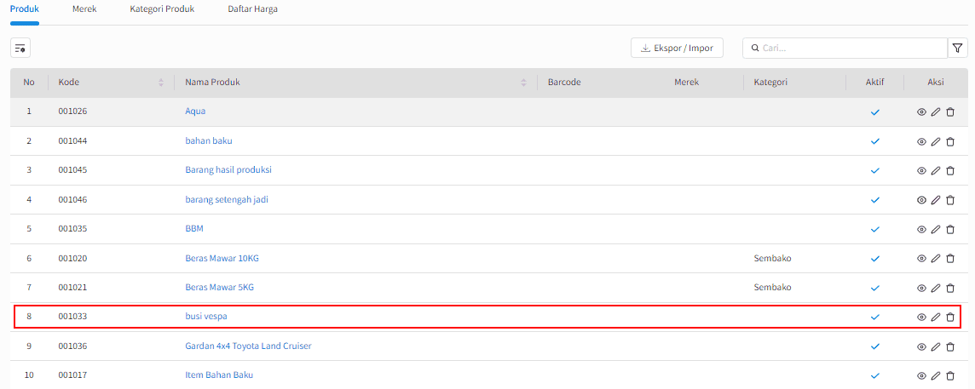975x389 pixels.
Task: Focus the Cari search field
Action: [845, 48]
